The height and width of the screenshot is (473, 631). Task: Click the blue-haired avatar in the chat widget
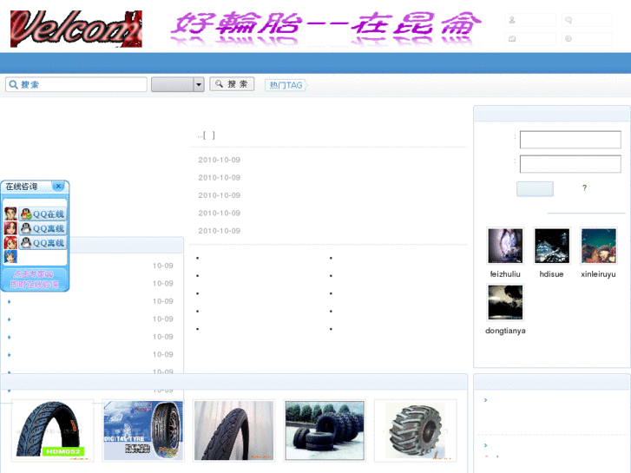tap(10, 256)
